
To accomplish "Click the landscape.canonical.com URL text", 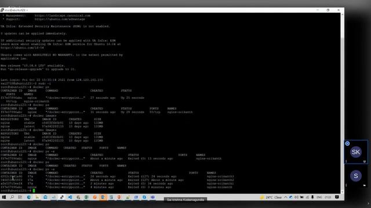I will click(x=63, y=16).
